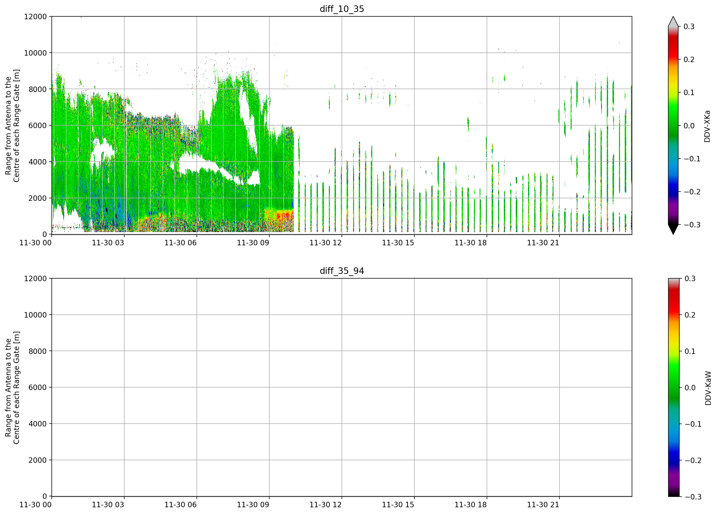This screenshot has width=717, height=514.
Task: Click the −0.3 tick on DDV-XKa colorbar
Action: [692, 225]
